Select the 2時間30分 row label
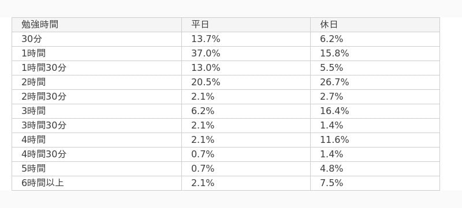The width and height of the screenshot is (462, 208). coord(96,97)
